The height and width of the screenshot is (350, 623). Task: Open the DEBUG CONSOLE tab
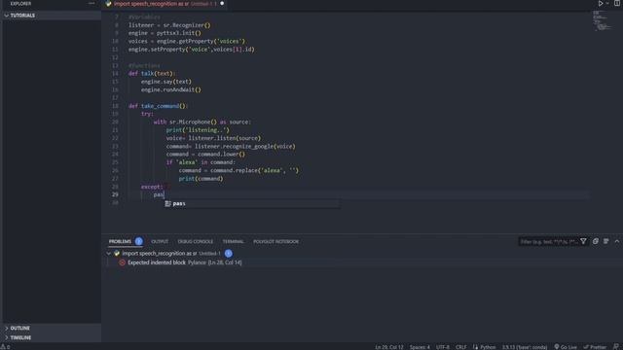click(x=195, y=241)
